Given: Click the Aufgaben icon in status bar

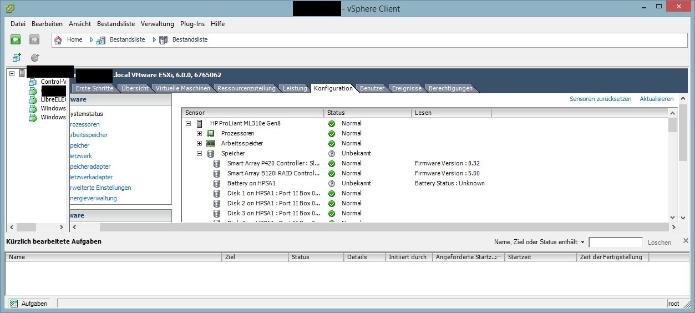Looking at the screenshot, I should pos(14,304).
